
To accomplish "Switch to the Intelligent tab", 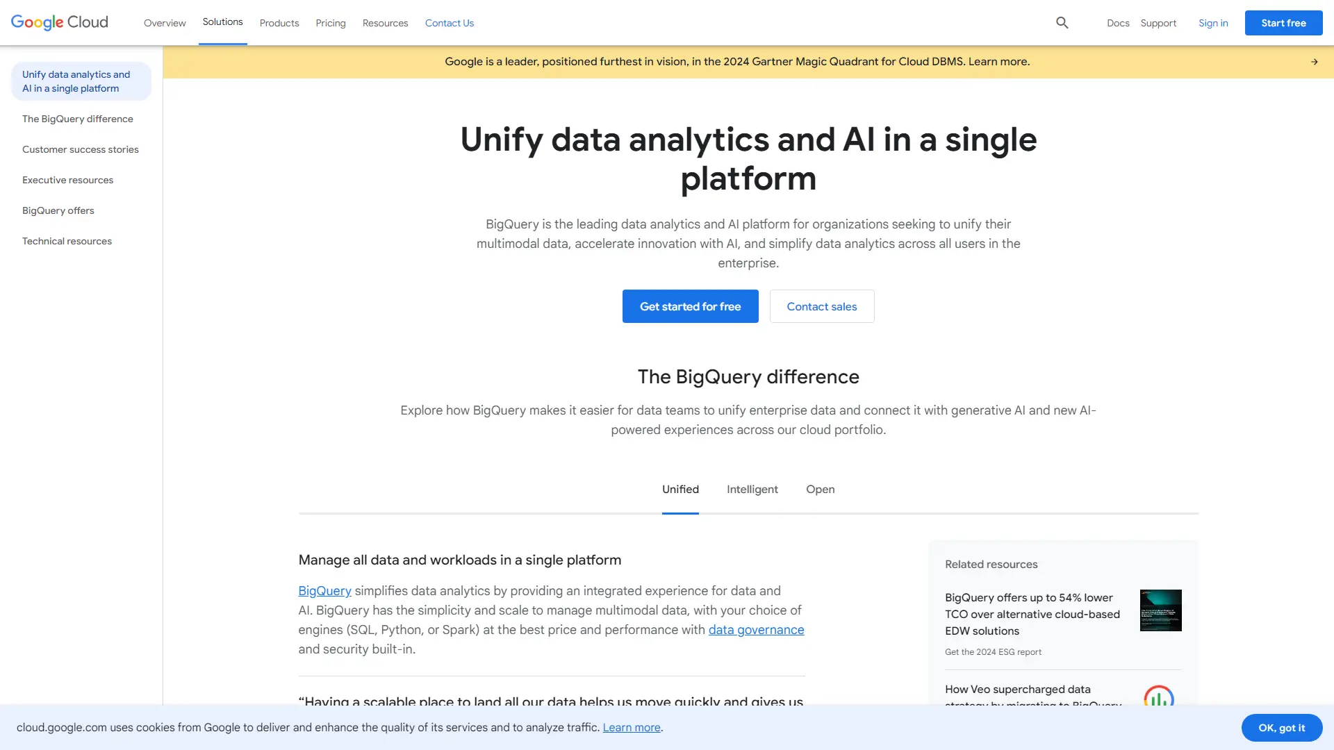I will coord(752,490).
